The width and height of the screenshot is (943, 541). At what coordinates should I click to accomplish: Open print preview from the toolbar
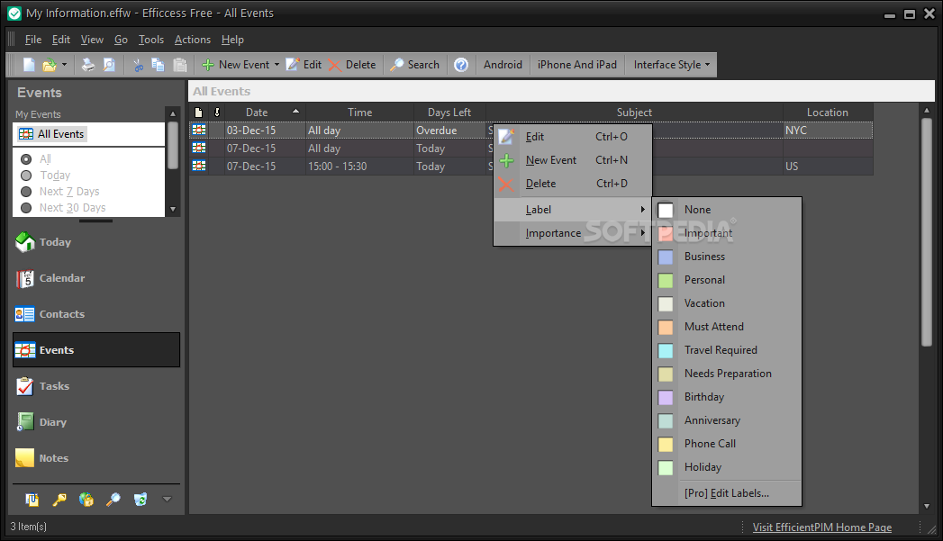109,65
